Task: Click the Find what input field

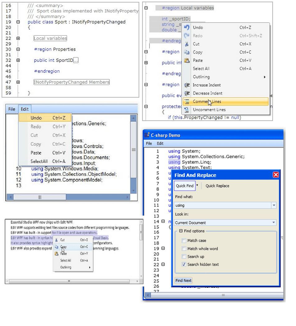Action: click(222, 205)
